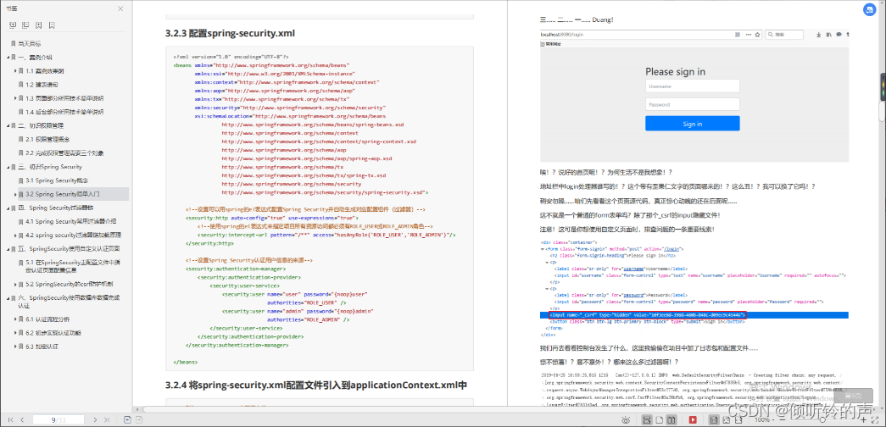Viewport: 886px width, 427px height.
Task: Click the blue floating assistant icon
Action: point(868,11)
